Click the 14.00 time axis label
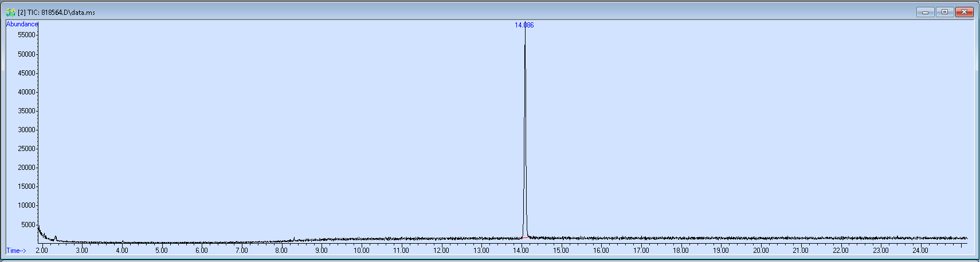The width and height of the screenshot is (980, 262). coord(521,251)
